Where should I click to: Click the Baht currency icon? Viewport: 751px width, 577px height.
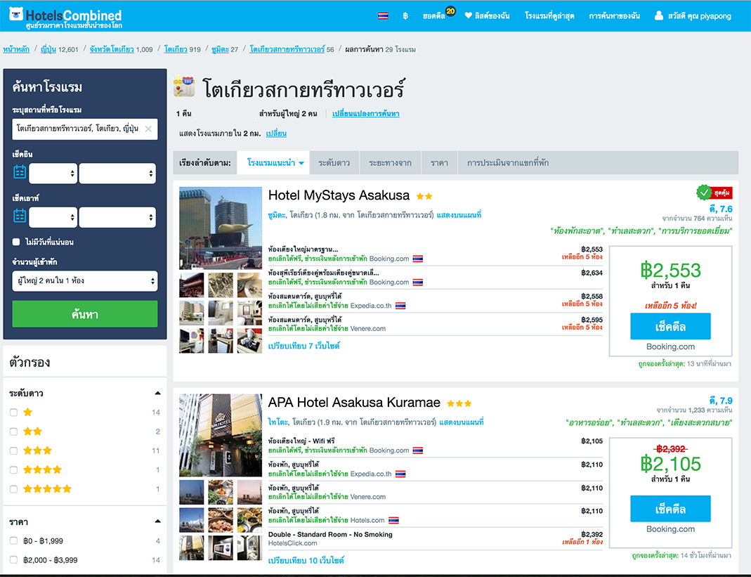[405, 15]
